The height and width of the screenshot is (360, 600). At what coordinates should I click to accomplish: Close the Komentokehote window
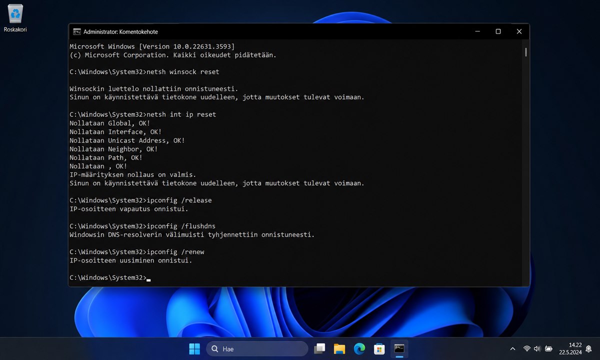519,31
